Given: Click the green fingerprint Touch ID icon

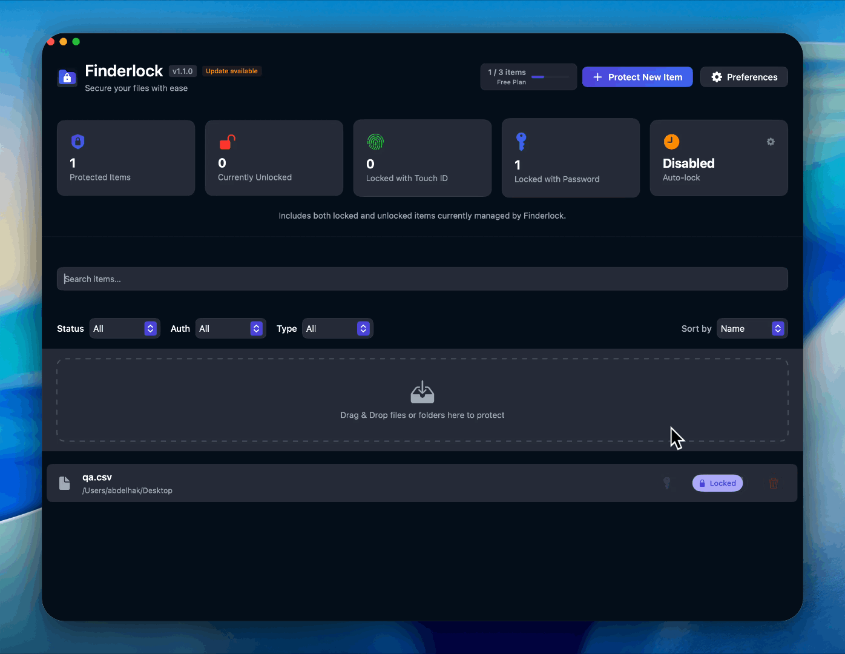Looking at the screenshot, I should [375, 142].
